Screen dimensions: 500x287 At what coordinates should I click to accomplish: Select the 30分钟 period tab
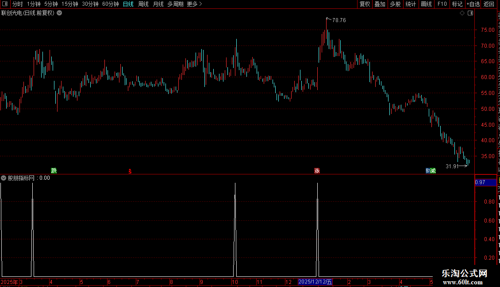pos(90,4)
